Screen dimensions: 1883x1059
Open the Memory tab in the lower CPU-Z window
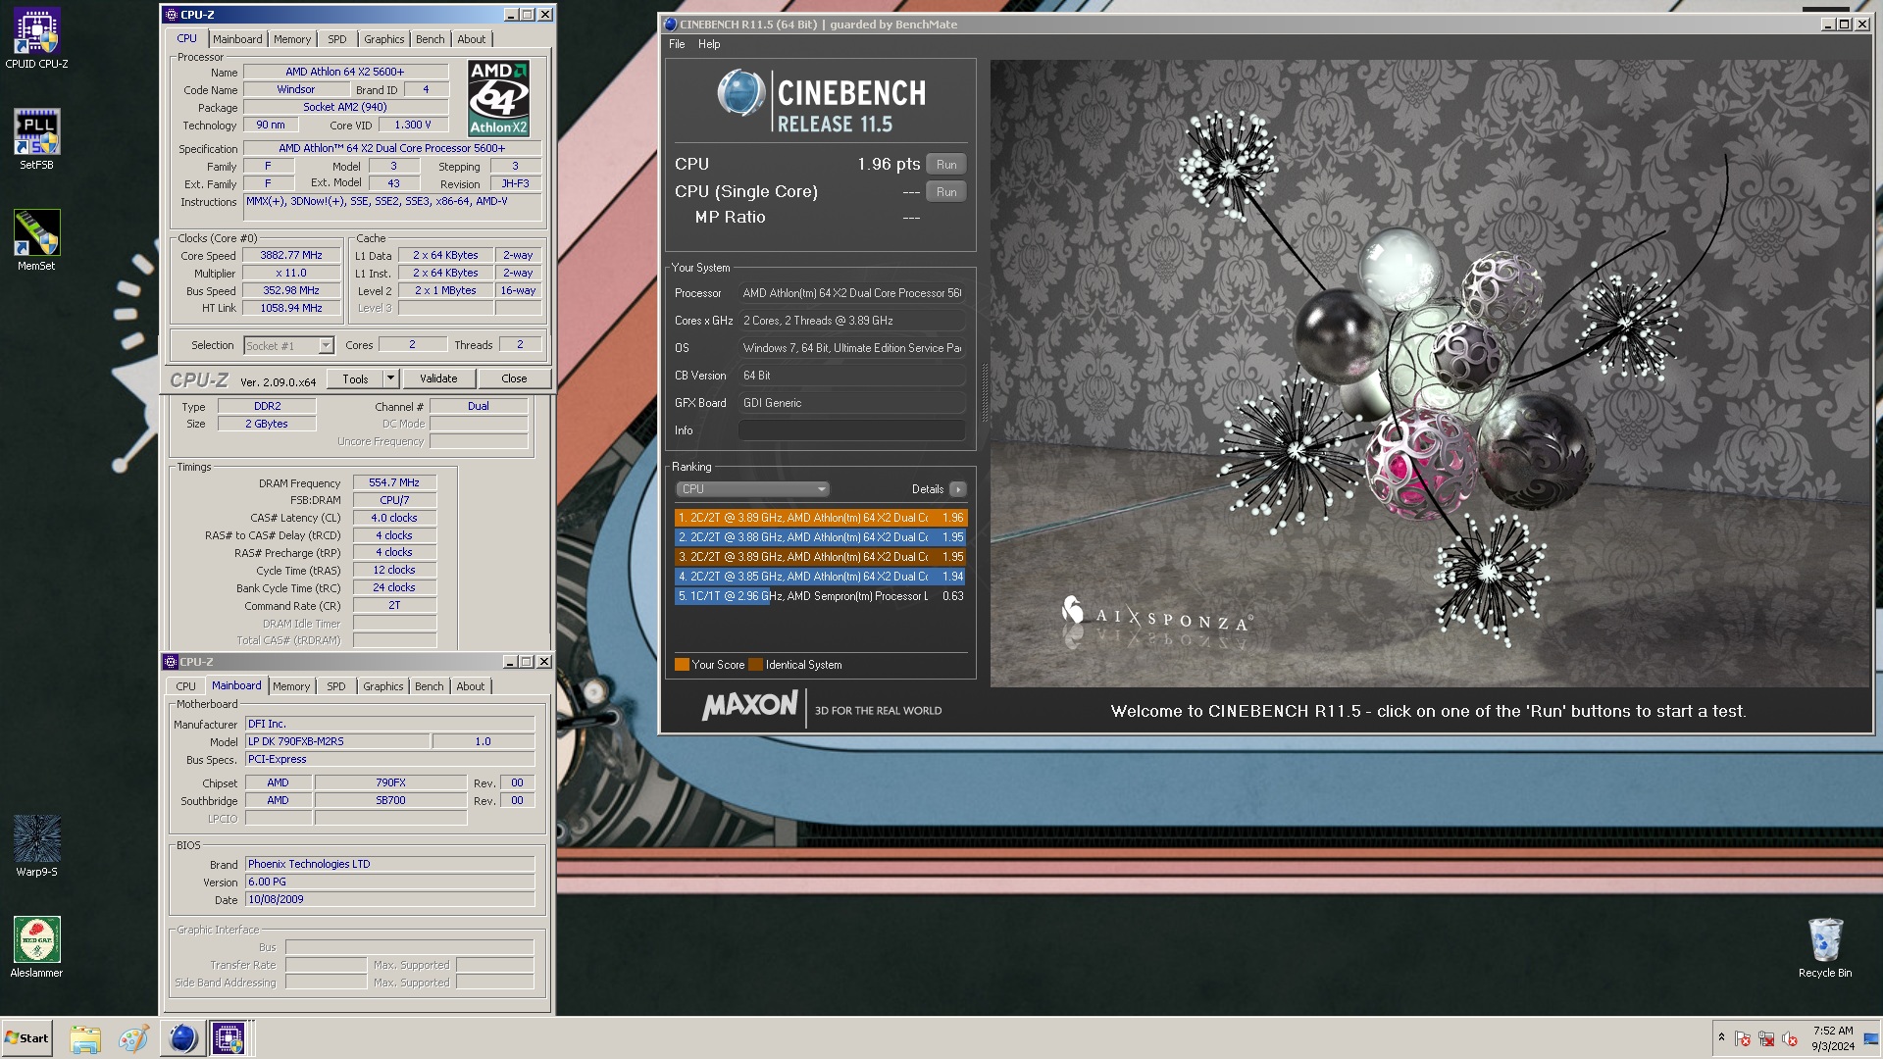point(291,686)
